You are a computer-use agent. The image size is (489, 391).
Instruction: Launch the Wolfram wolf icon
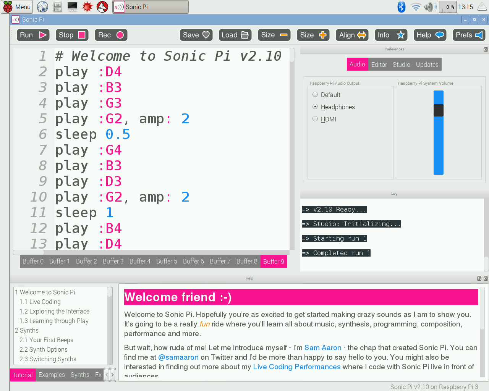point(102,7)
